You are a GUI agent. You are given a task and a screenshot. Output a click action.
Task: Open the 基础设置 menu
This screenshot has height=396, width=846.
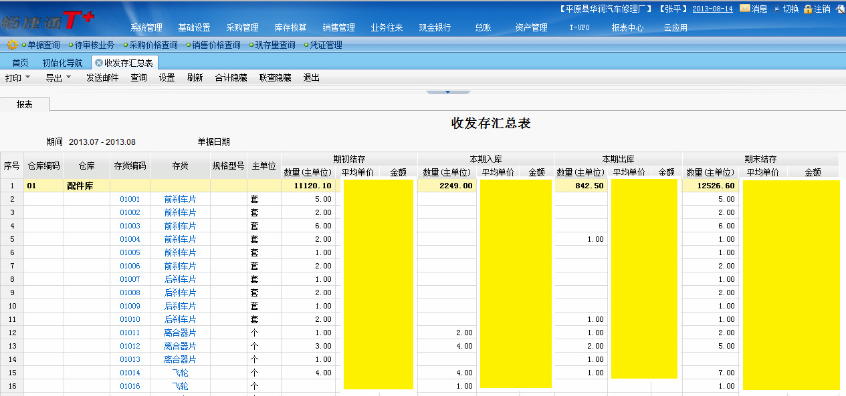194,27
